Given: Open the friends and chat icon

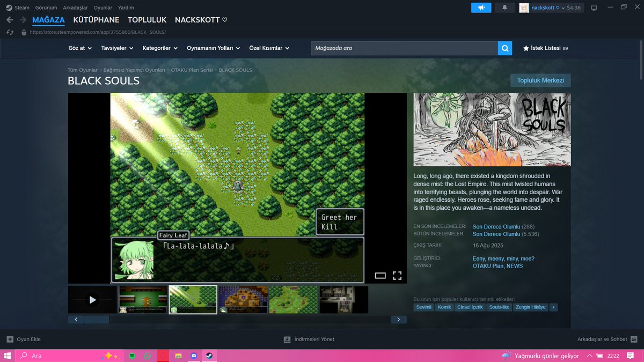Looking at the screenshot, I should coord(634,339).
